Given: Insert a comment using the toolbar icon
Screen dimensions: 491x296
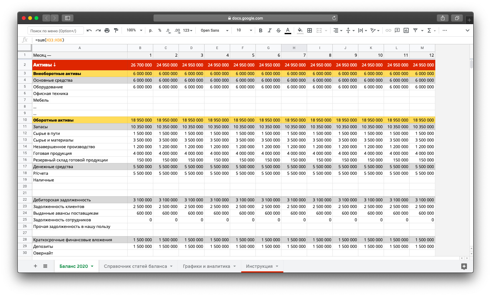Looking at the screenshot, I should coord(397,30).
